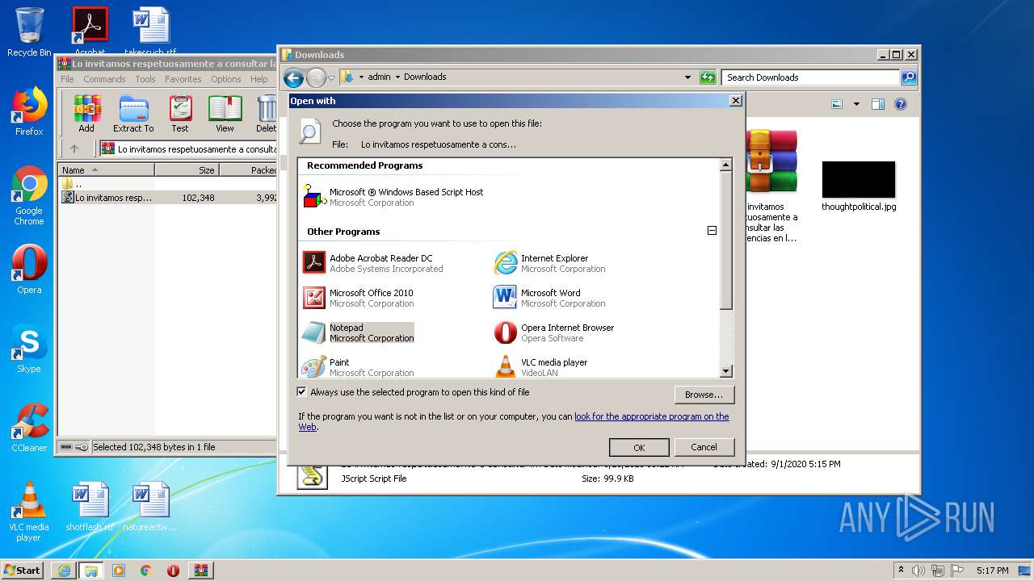Toggle the preview pane icon in Explorer
Image resolution: width=1034 pixels, height=581 pixels.
(878, 104)
